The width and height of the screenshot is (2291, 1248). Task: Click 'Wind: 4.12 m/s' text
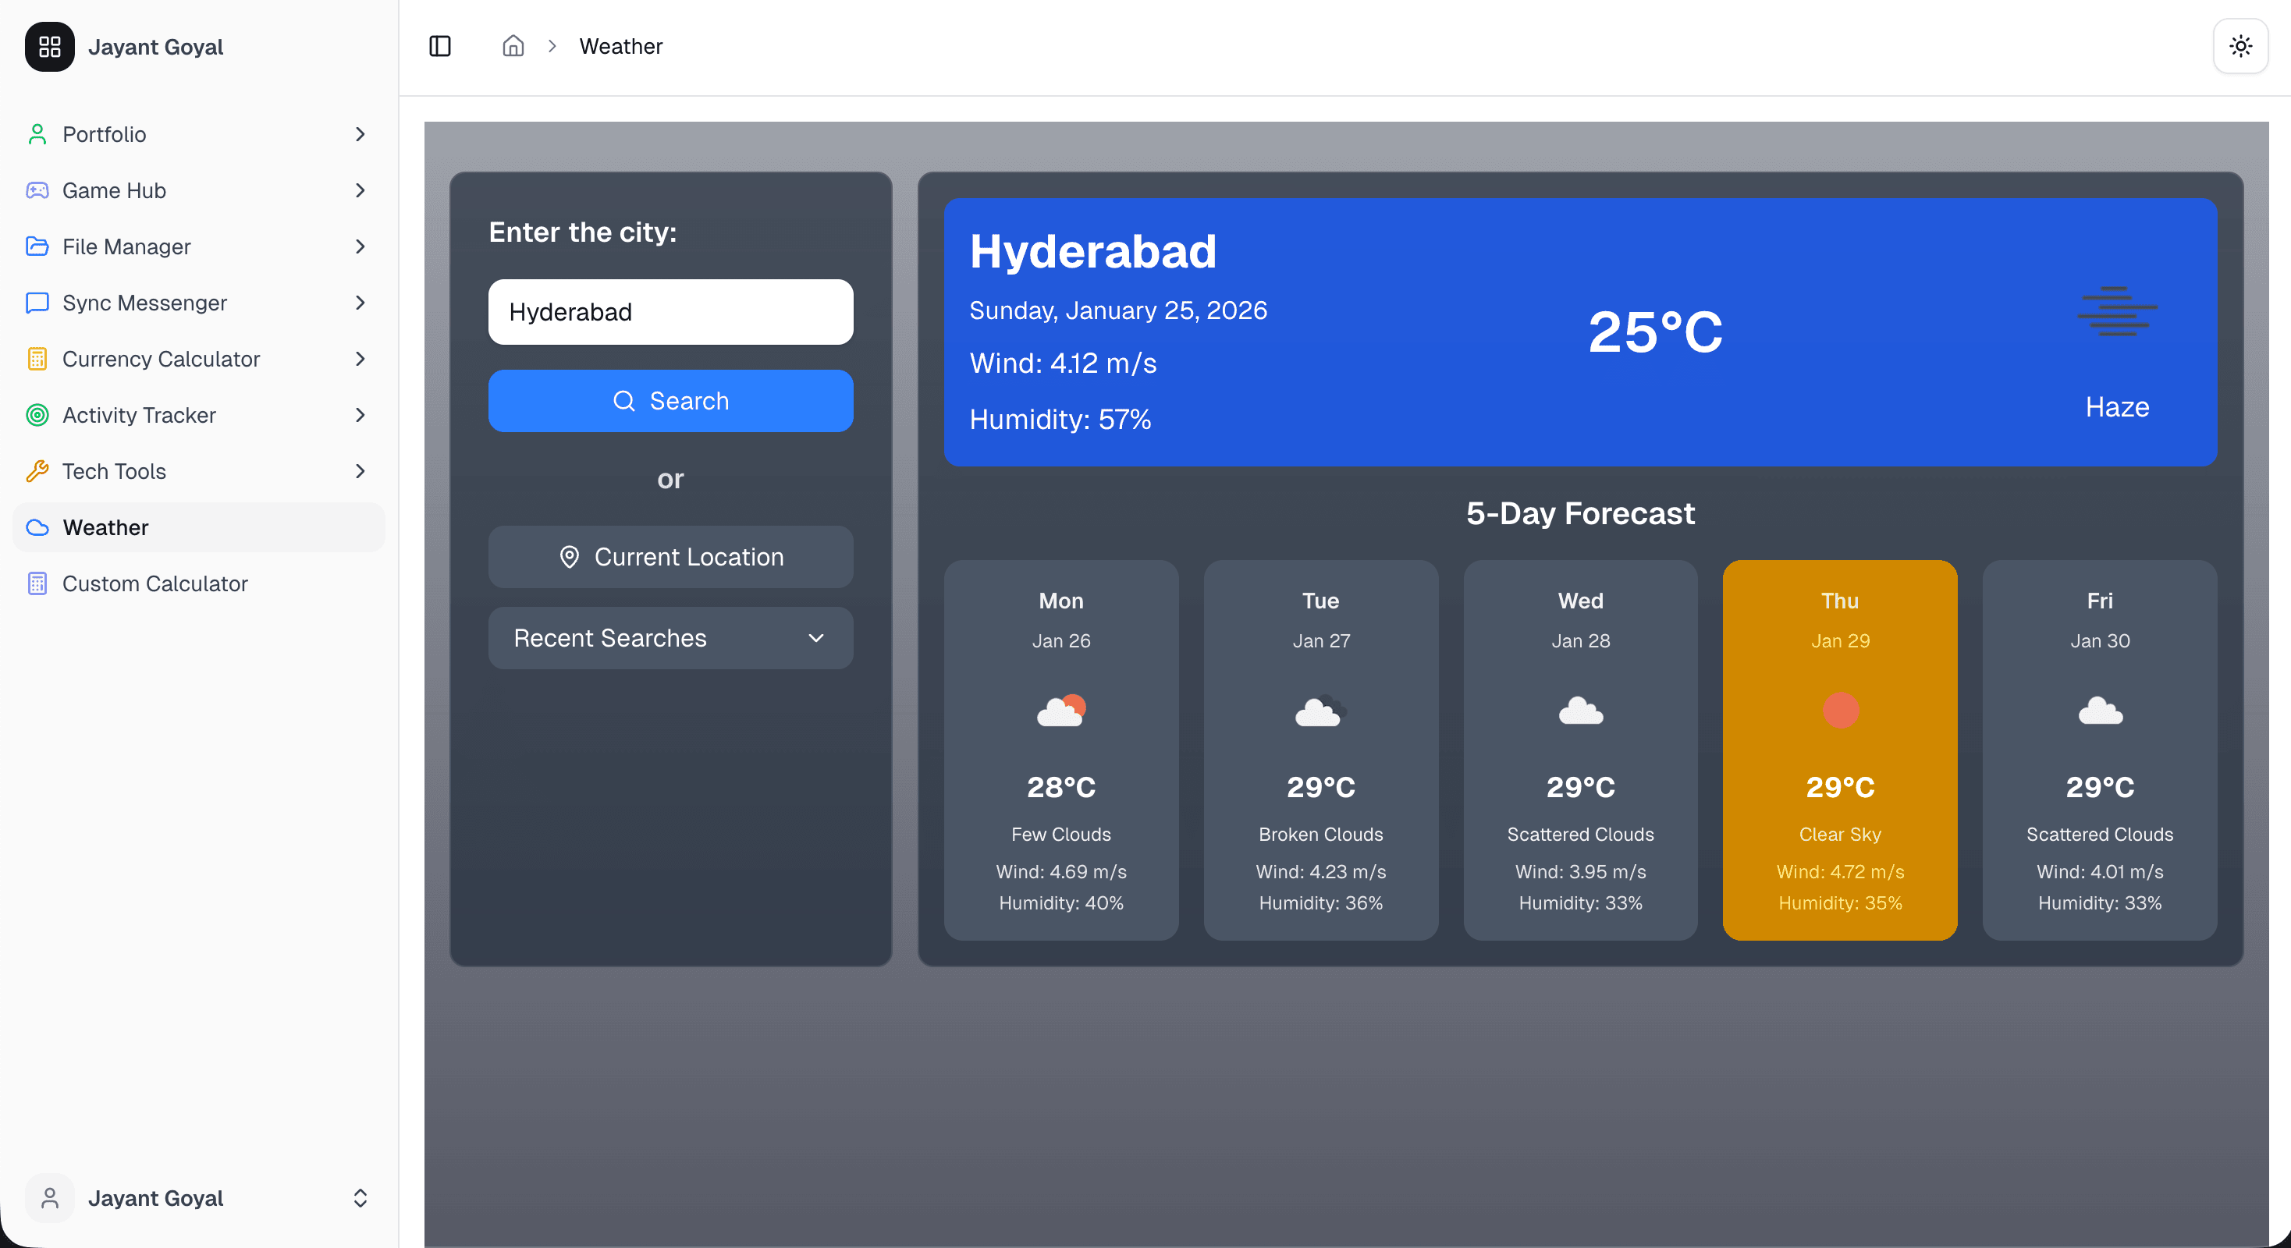tap(1063, 363)
